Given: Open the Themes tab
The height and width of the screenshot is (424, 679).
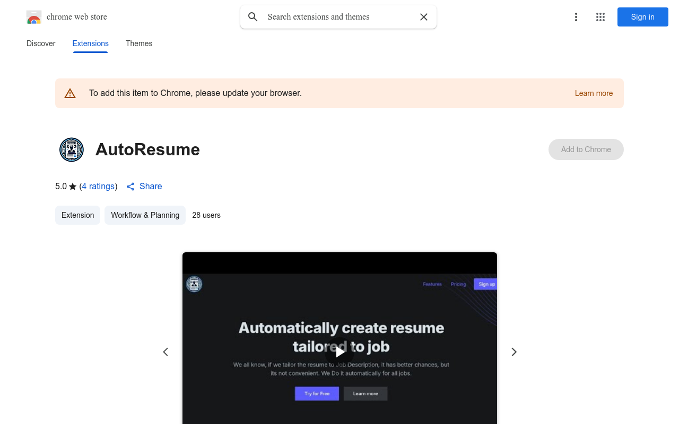Looking at the screenshot, I should pos(139,43).
